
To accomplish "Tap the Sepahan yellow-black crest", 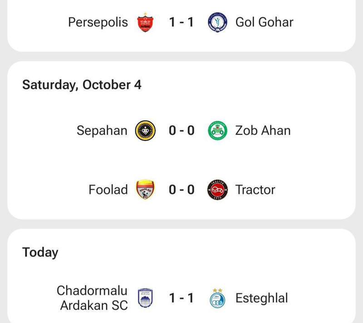I will pos(145,131).
